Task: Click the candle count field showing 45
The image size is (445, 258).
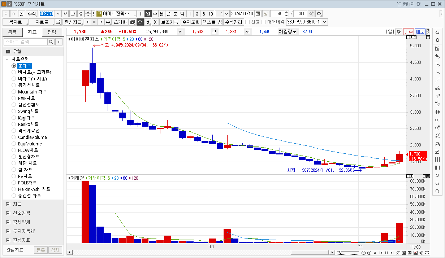Action: pos(277,14)
